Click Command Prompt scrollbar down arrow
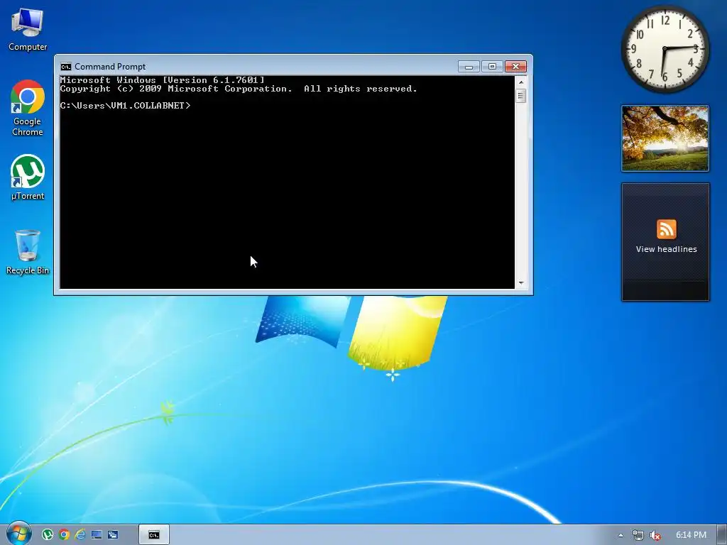Image resolution: width=727 pixels, height=545 pixels. 521,282
